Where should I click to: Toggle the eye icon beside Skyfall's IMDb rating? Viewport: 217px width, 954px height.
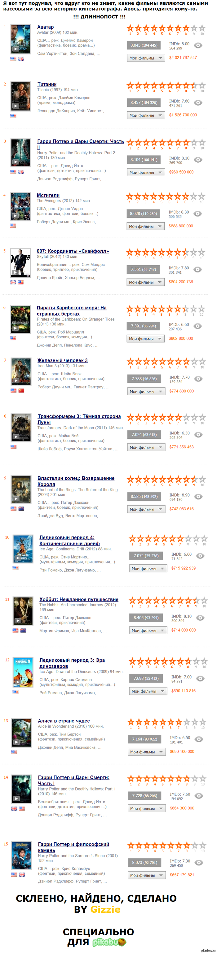tap(198, 270)
